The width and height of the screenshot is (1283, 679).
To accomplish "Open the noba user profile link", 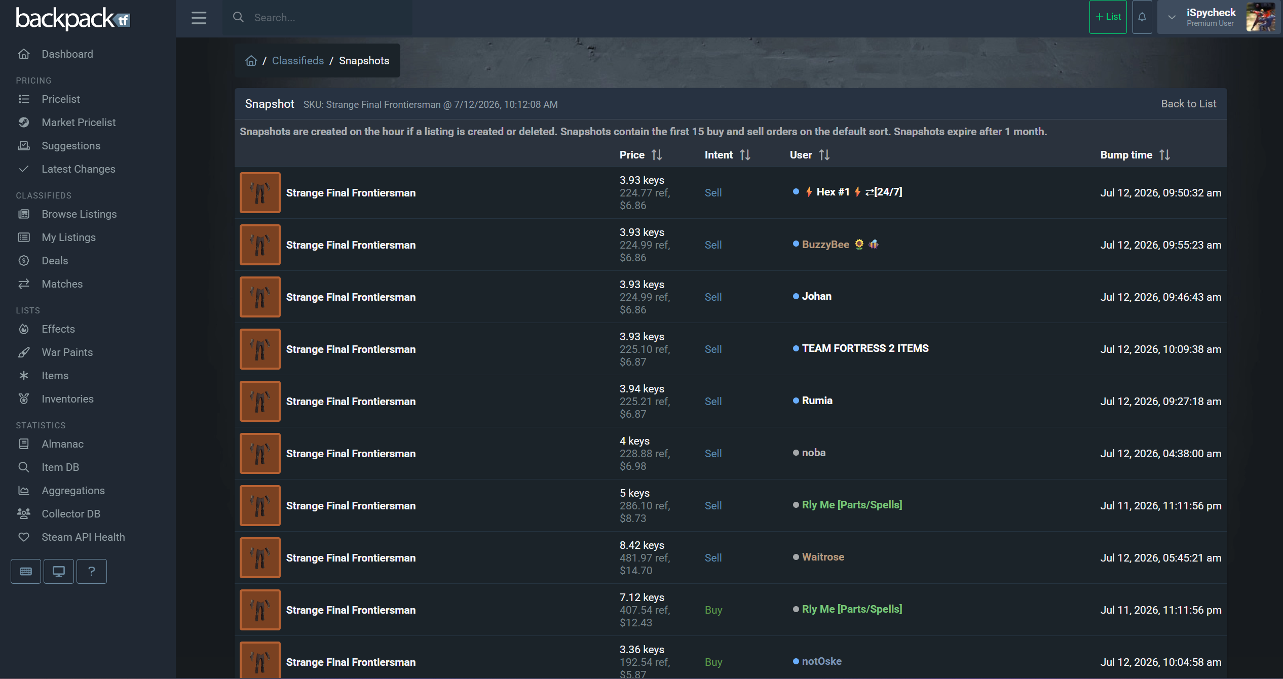I will click(x=814, y=453).
